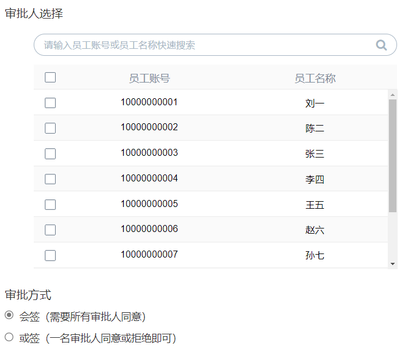Click the scroll up arrow of list
Image resolution: width=411 pixels, height=357 pixels.
point(392,94)
